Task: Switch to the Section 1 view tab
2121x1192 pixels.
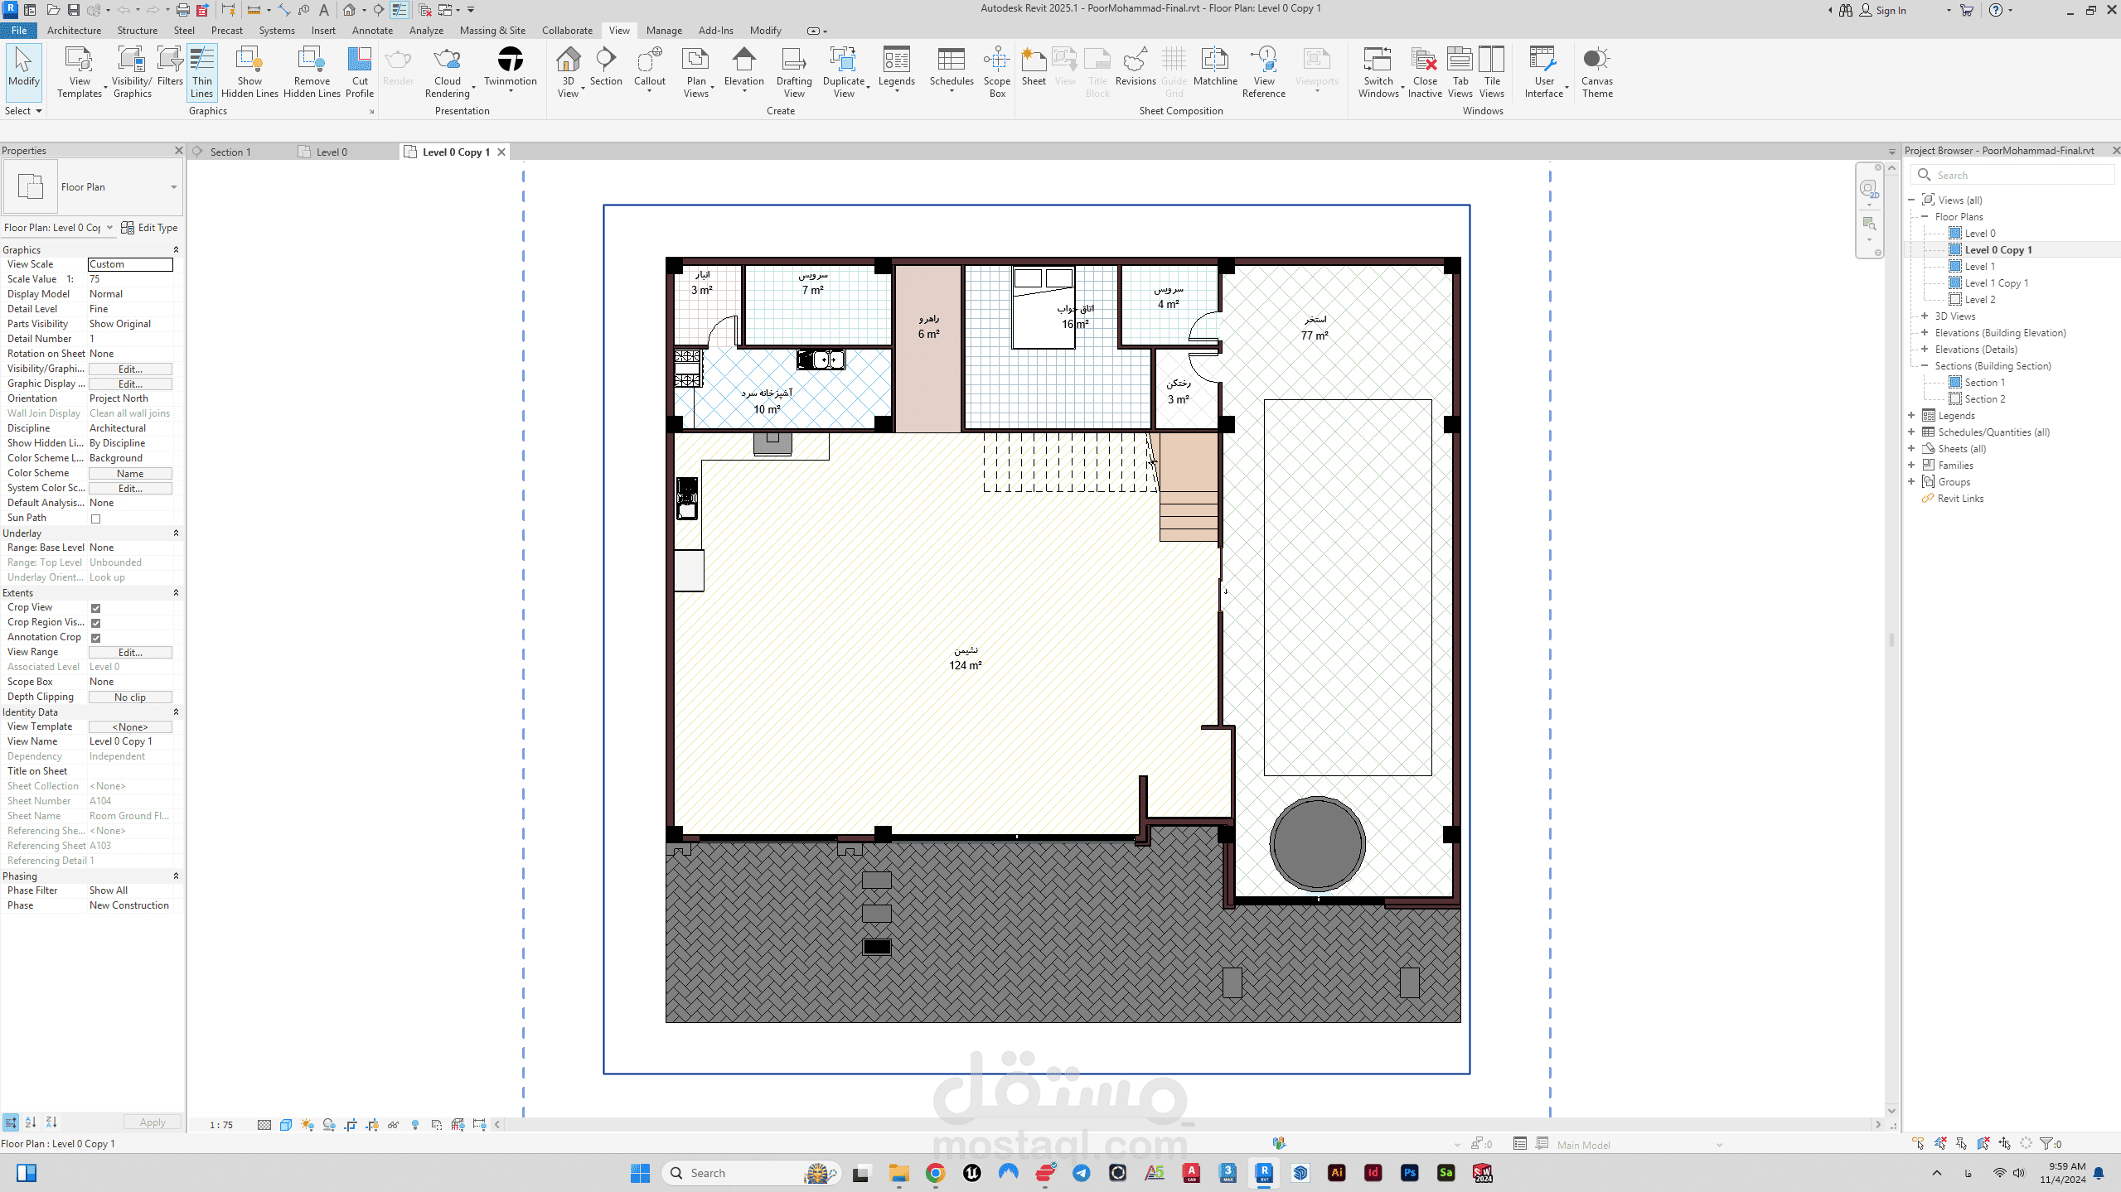Action: pos(230,152)
